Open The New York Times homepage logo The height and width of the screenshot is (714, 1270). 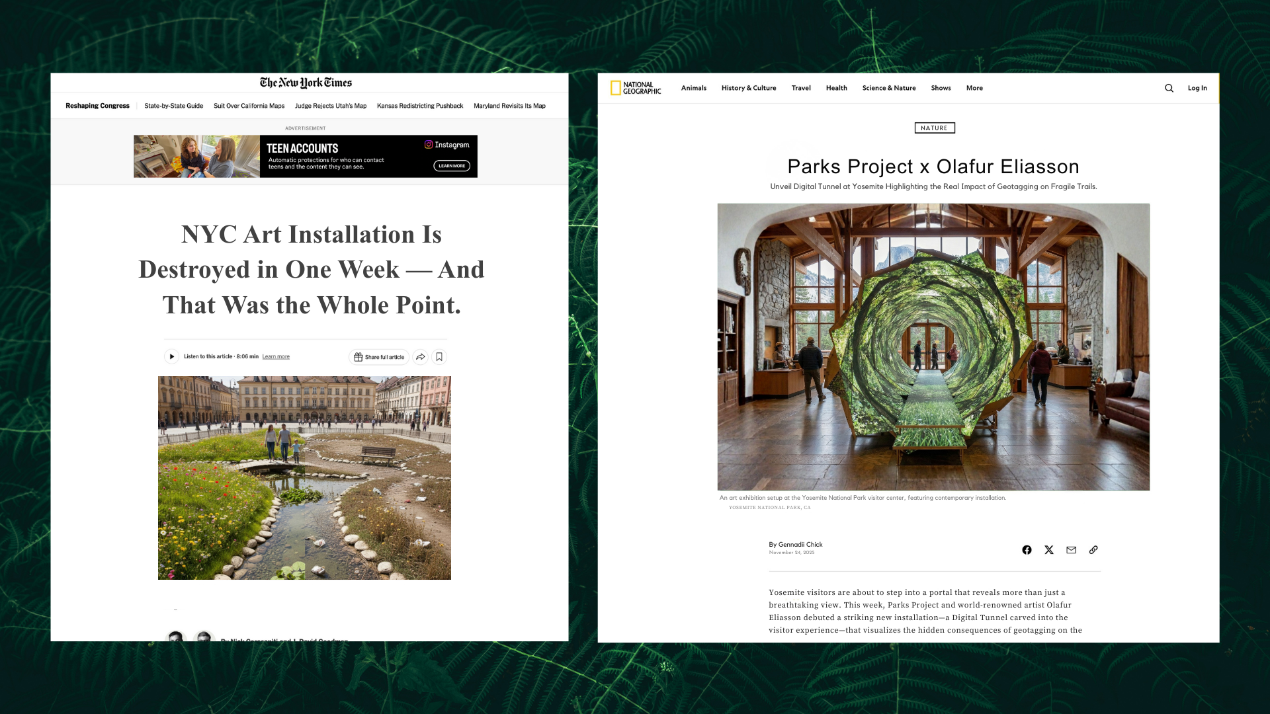pos(306,83)
